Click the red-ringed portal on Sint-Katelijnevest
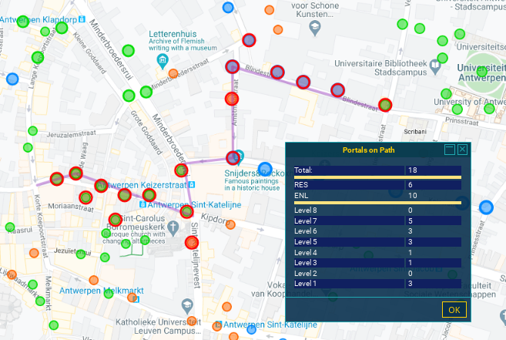The width and height of the screenshot is (506, 340). coord(192,242)
